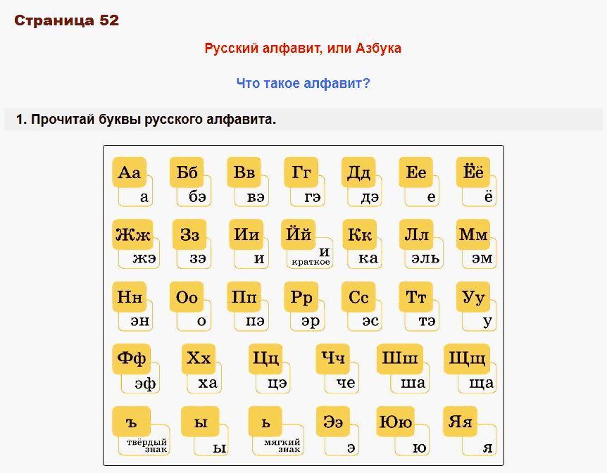The width and height of the screenshot is (607, 473).
Task: Select the Ээ letter card
Action: click(333, 422)
